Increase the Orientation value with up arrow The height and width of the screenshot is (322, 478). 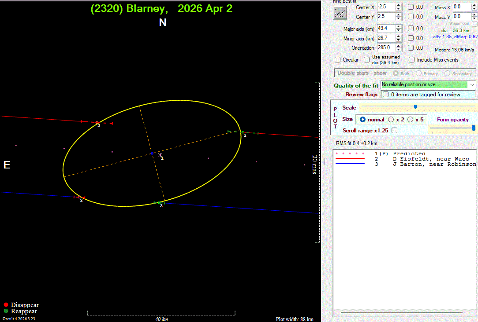(x=399, y=46)
